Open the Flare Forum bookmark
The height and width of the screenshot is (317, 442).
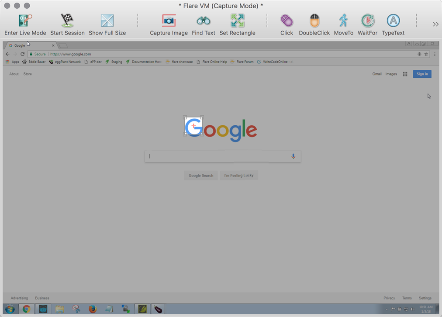coord(242,62)
